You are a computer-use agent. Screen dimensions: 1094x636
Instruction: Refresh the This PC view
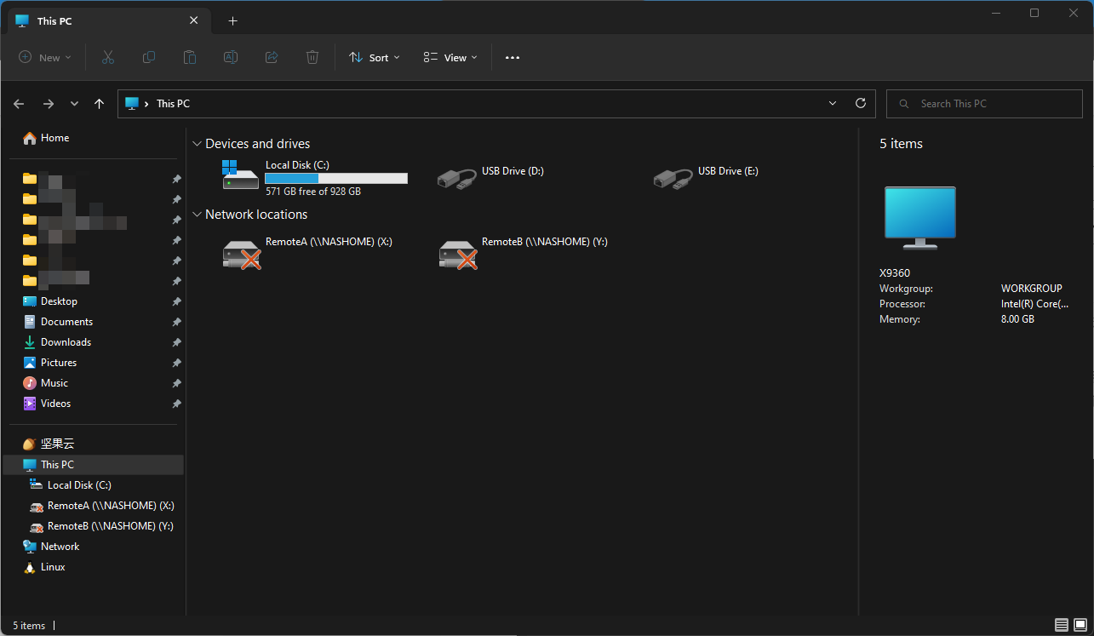[861, 103]
